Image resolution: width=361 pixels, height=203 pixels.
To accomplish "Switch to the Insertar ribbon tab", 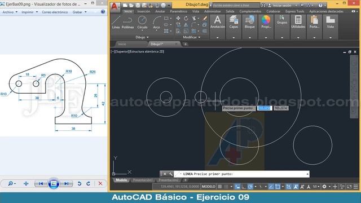I will 144,11.
